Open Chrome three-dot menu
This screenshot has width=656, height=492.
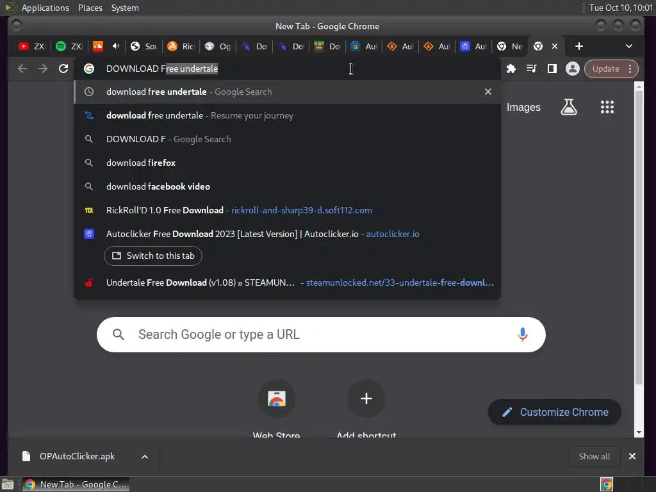[630, 69]
